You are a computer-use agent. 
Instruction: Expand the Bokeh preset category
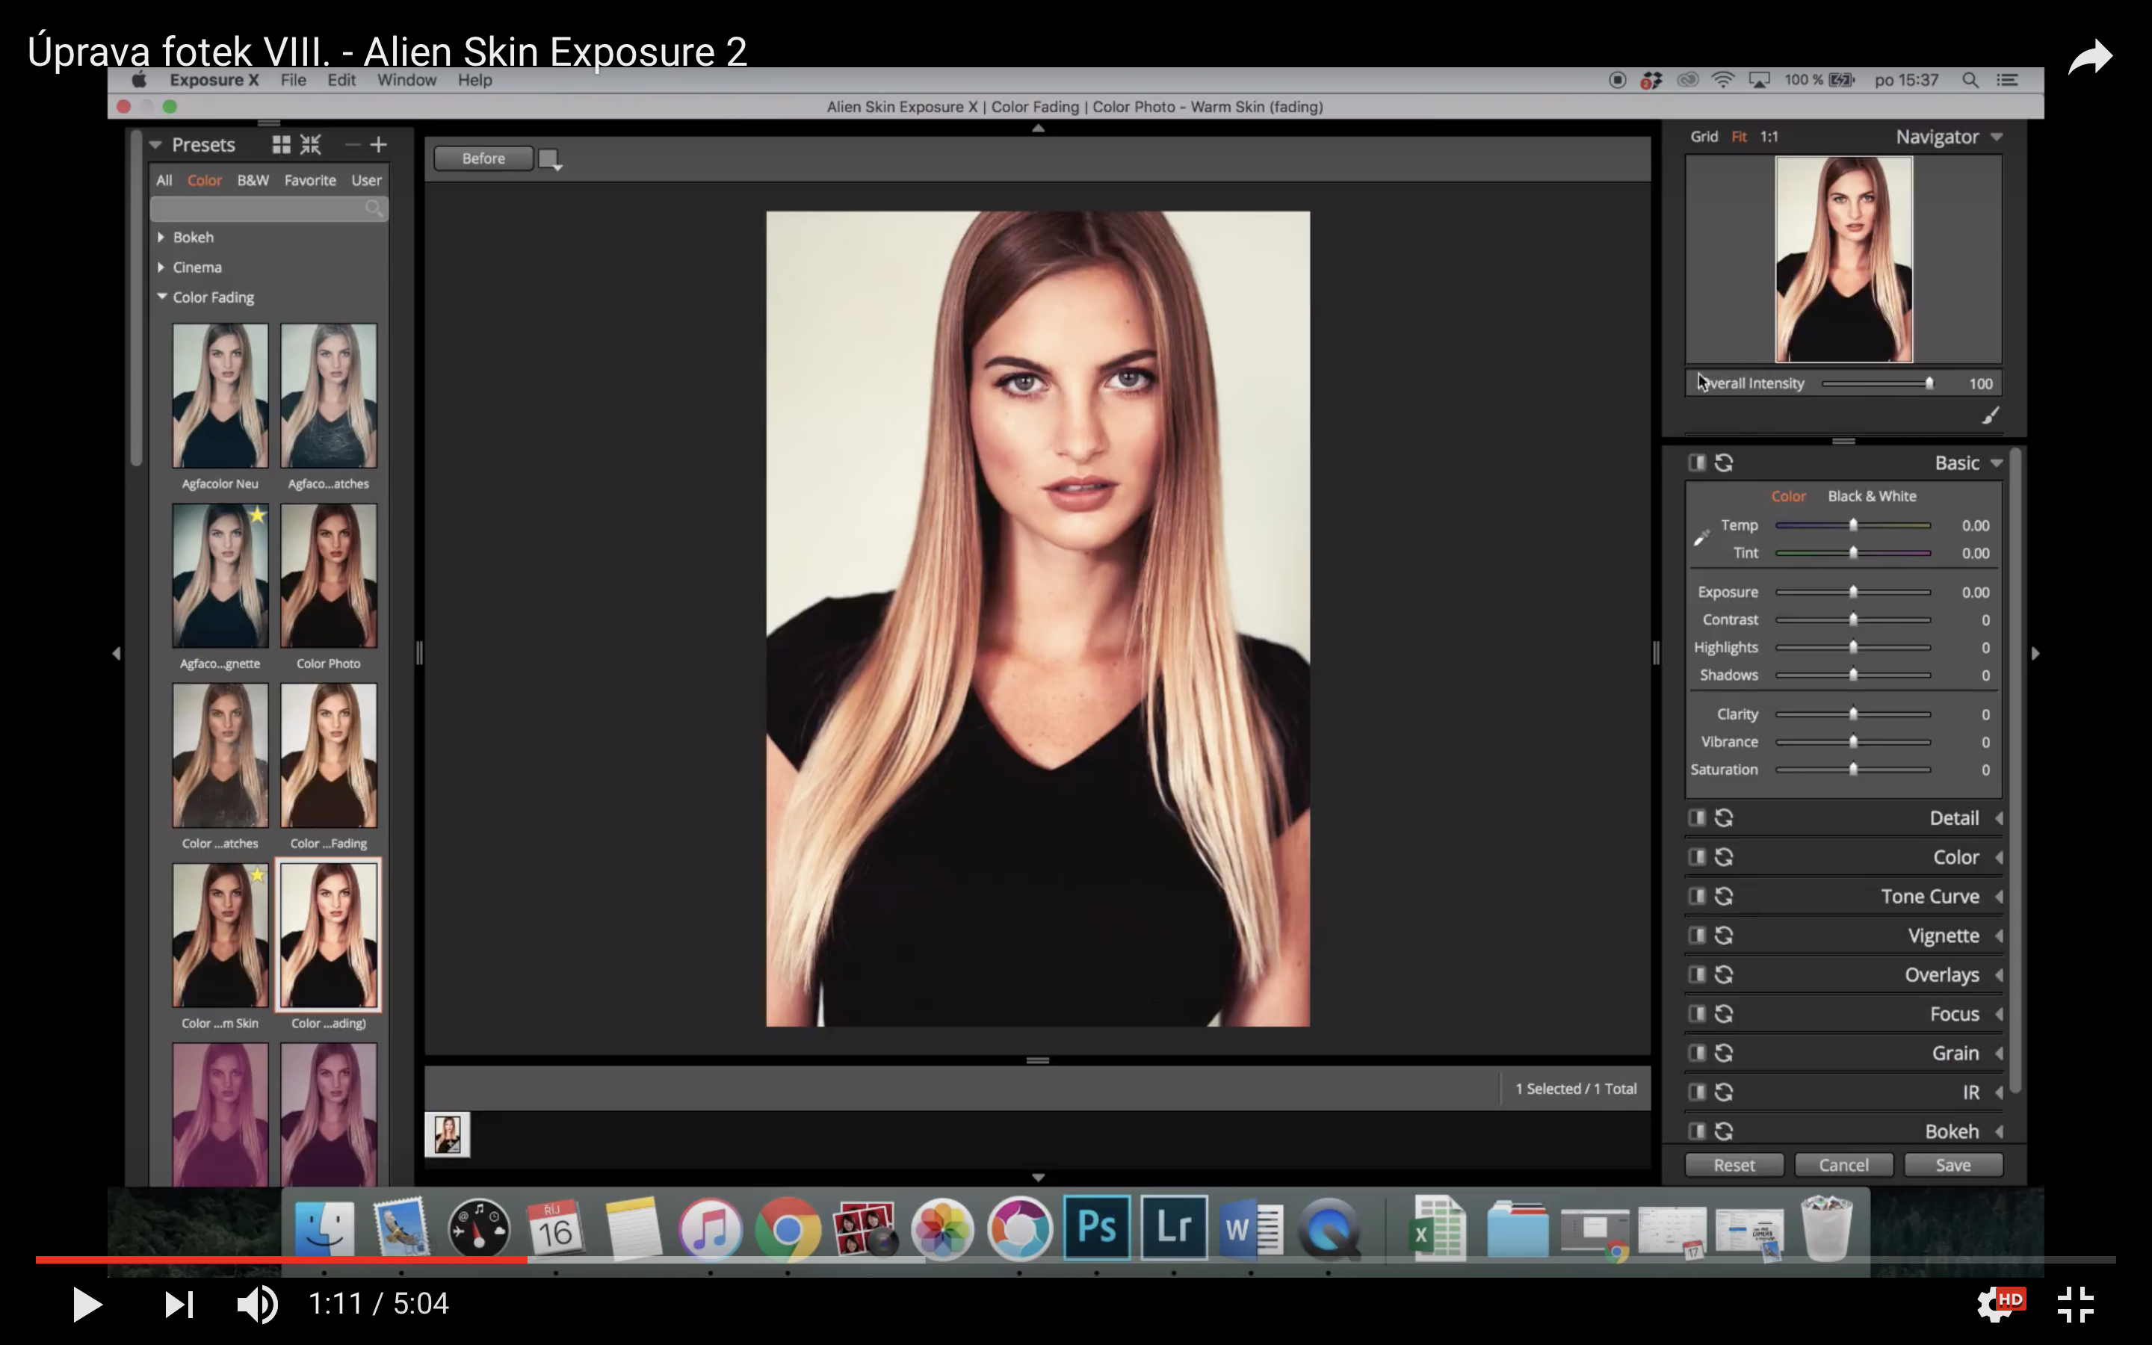(161, 237)
